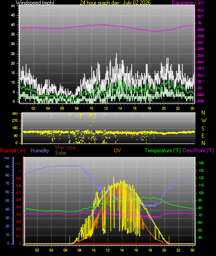Click the blue '80' humidity axis value

point(7,175)
